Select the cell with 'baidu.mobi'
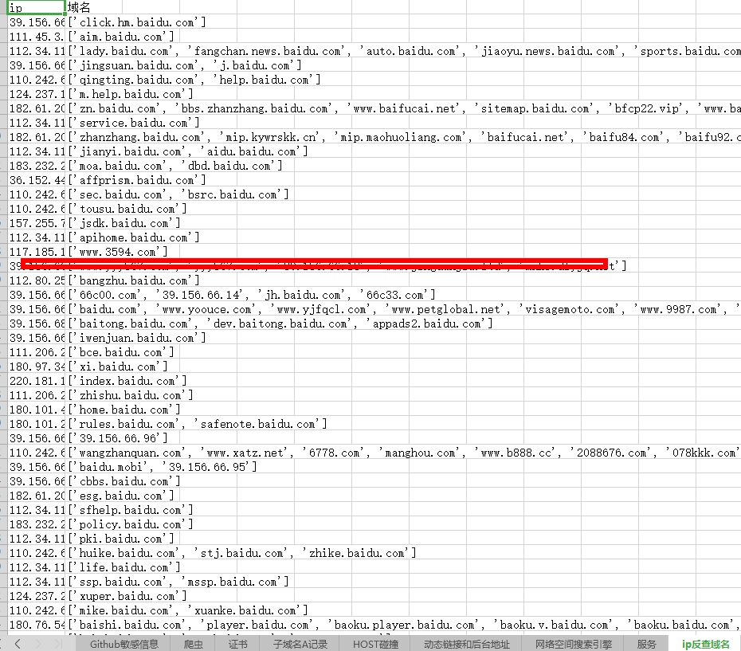Screen dimensions: 741x651 point(163,467)
